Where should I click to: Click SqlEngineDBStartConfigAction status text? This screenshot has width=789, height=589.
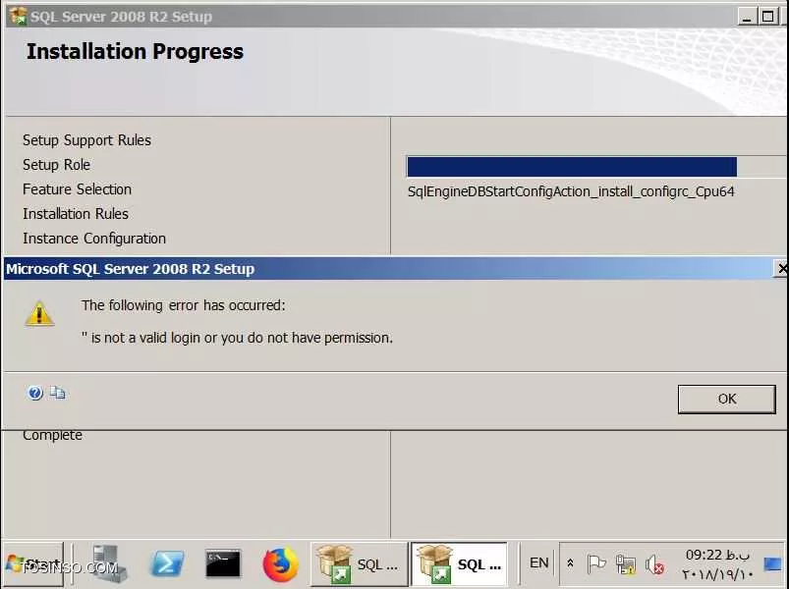point(571,192)
